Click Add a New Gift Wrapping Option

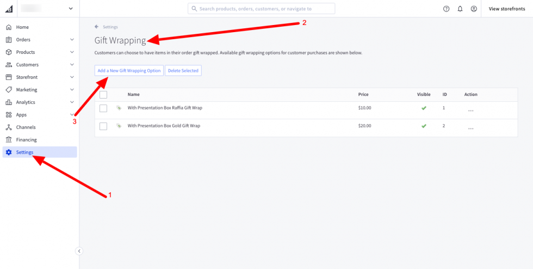[129, 71]
